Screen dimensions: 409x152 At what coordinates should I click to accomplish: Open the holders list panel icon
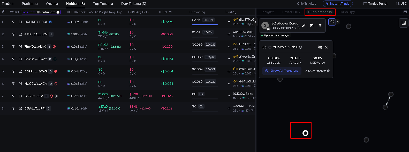click(x=404, y=23)
